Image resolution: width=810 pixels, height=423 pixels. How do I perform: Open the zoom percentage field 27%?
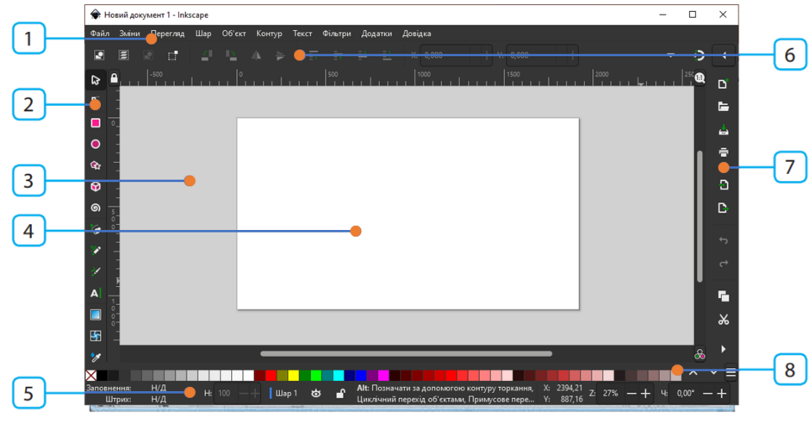[x=611, y=394]
